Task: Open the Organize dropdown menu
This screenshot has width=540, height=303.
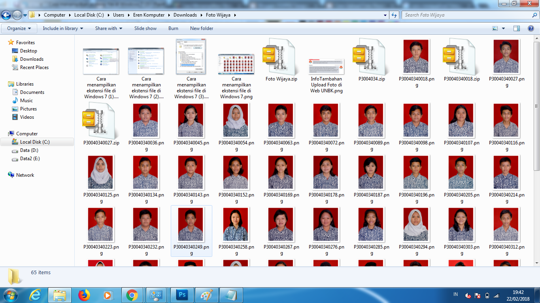Action: tap(19, 28)
